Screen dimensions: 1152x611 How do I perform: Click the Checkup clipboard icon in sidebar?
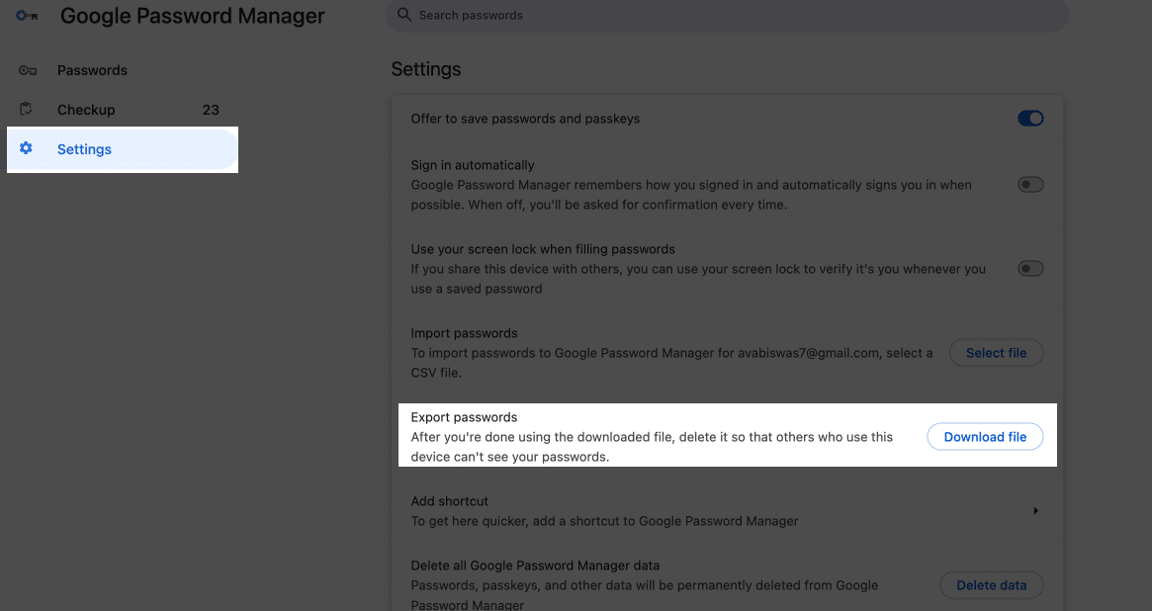click(x=27, y=110)
